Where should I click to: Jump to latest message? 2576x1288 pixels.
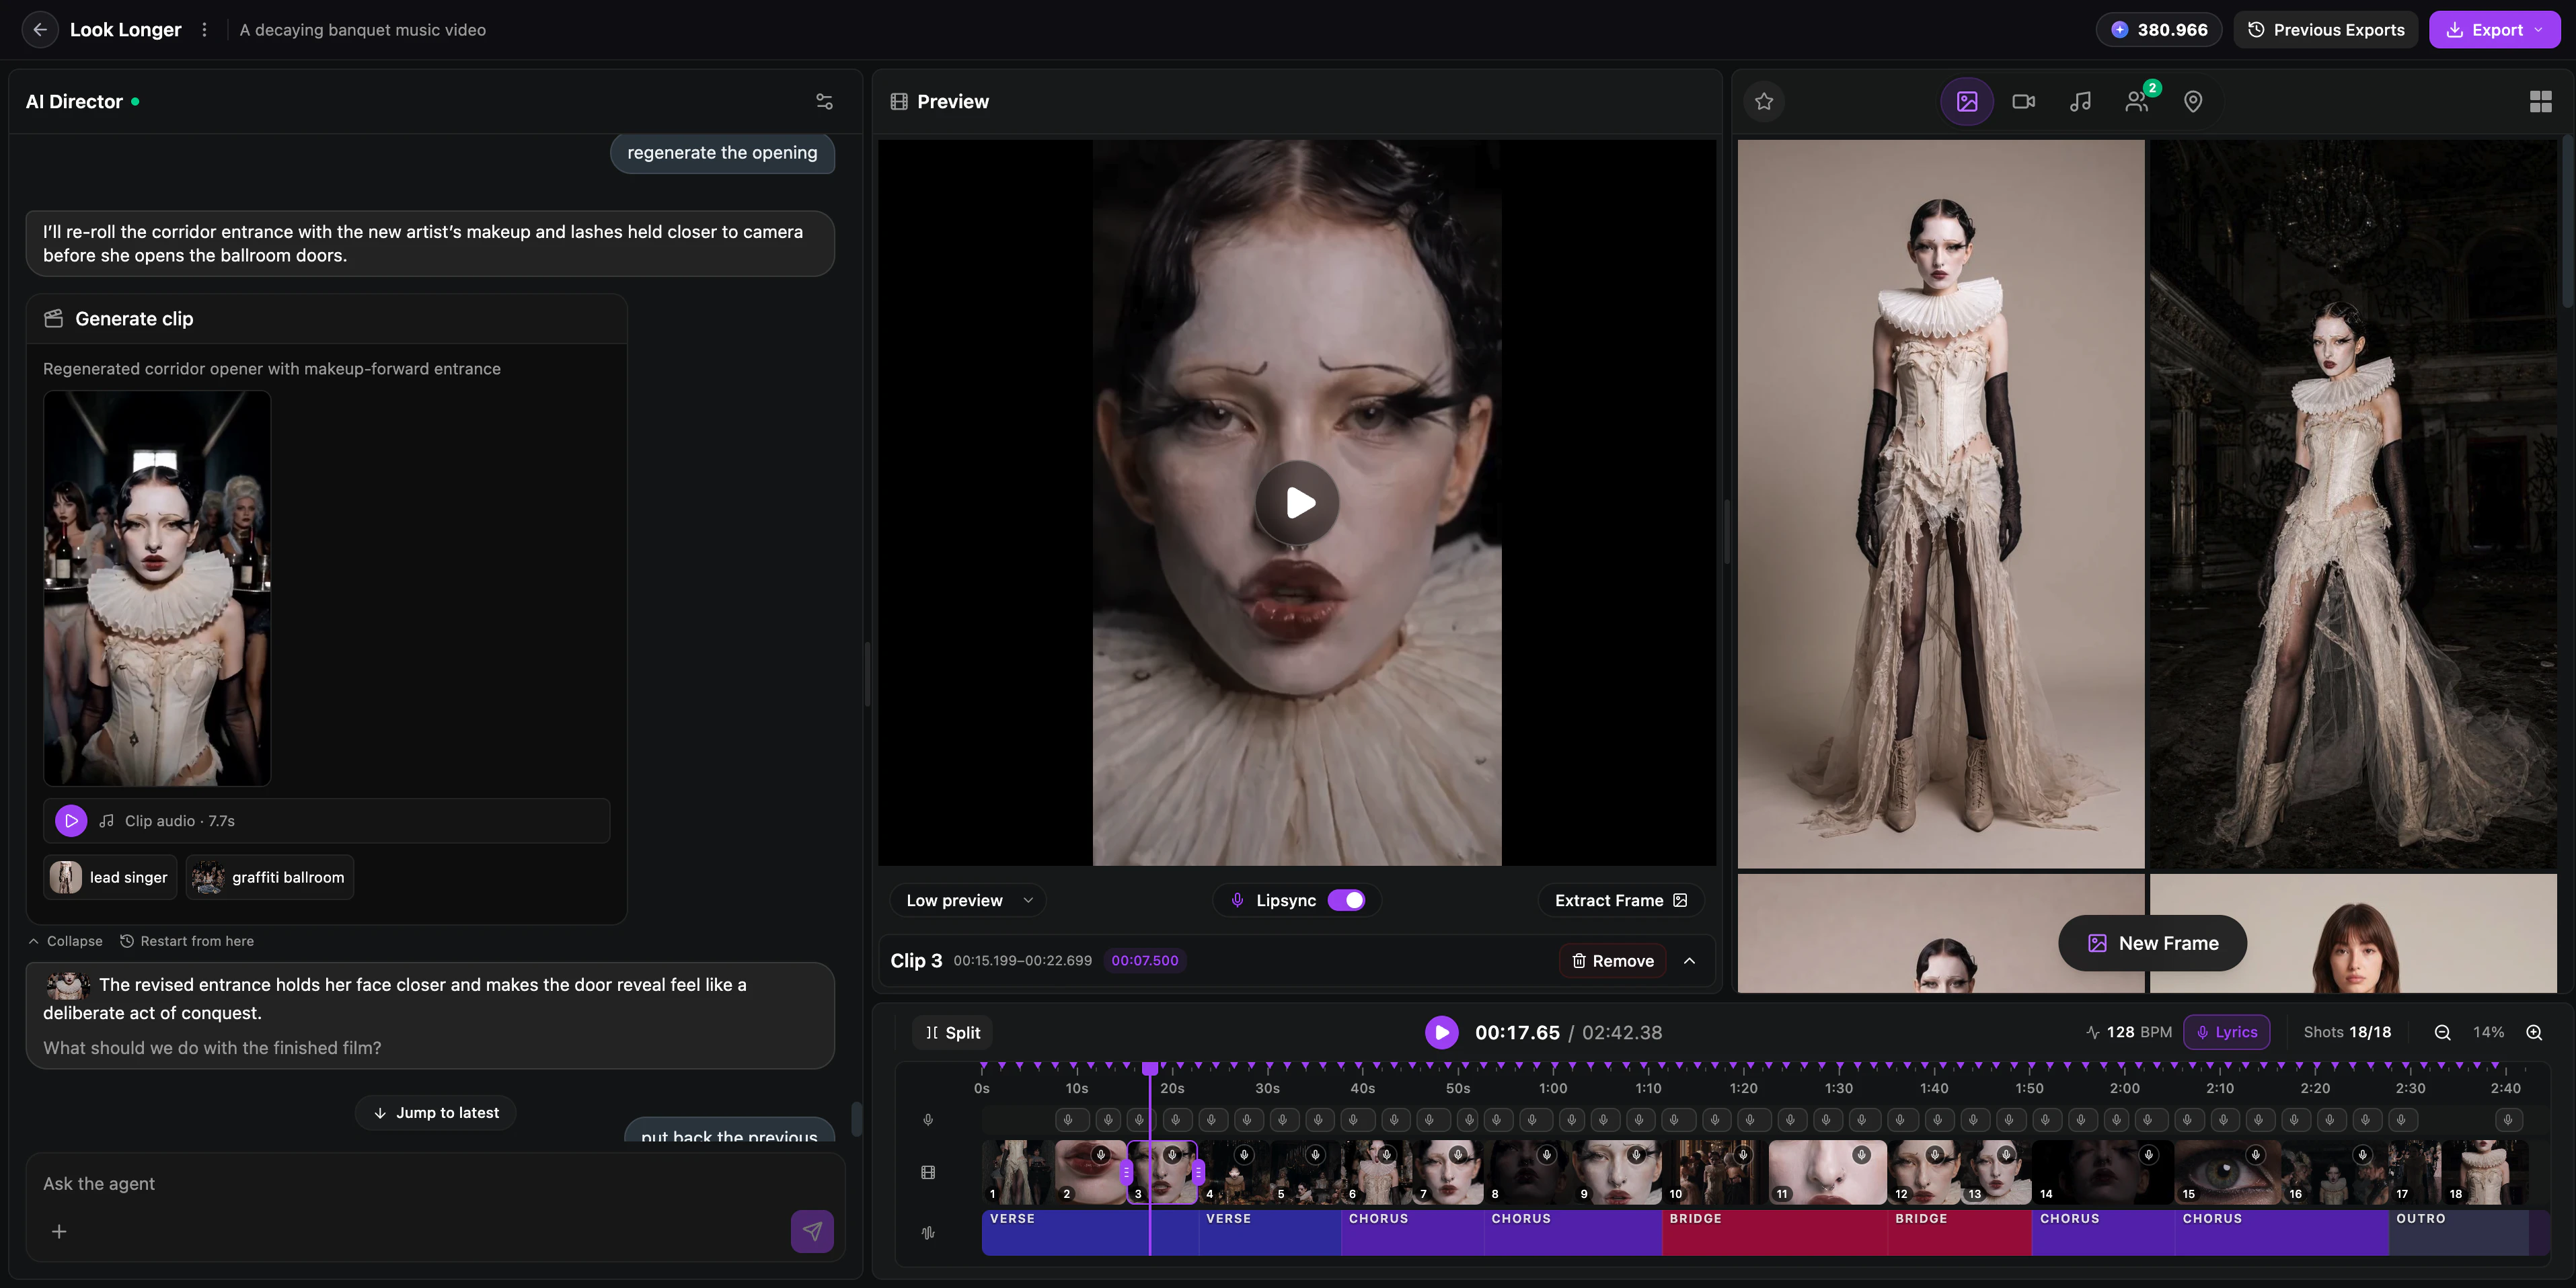[436, 1112]
